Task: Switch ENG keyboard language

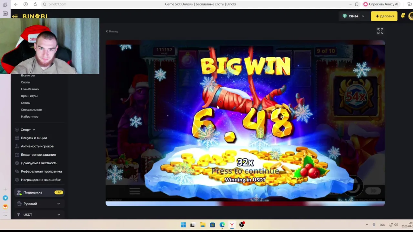Action: tap(382, 225)
